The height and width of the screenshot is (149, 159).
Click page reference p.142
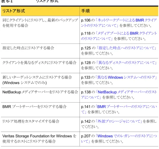[86, 121]
